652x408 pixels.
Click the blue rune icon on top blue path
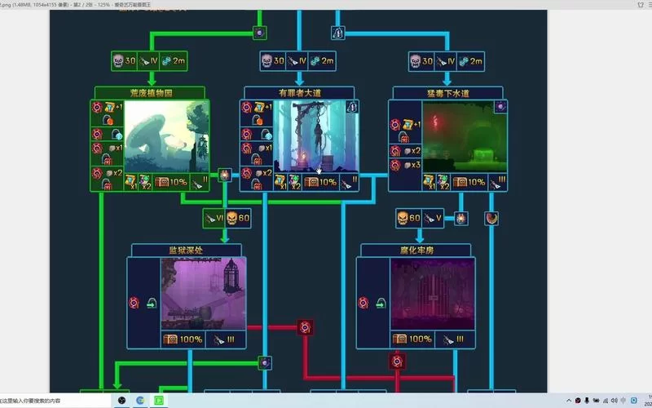(338, 33)
